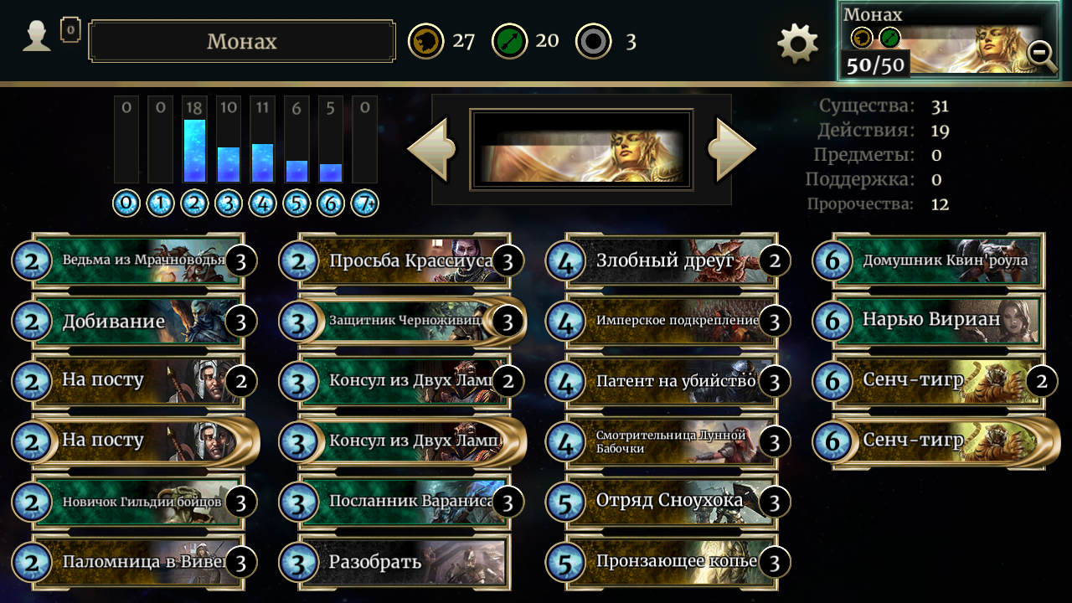Click the gold Willpower attribute icon
Viewport: 1072px width, 603px height.
(425, 41)
